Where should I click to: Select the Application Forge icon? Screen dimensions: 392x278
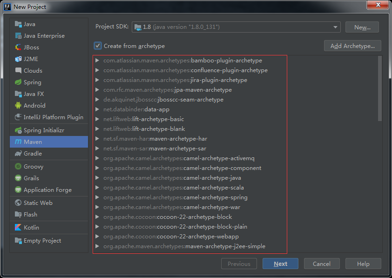click(18, 190)
